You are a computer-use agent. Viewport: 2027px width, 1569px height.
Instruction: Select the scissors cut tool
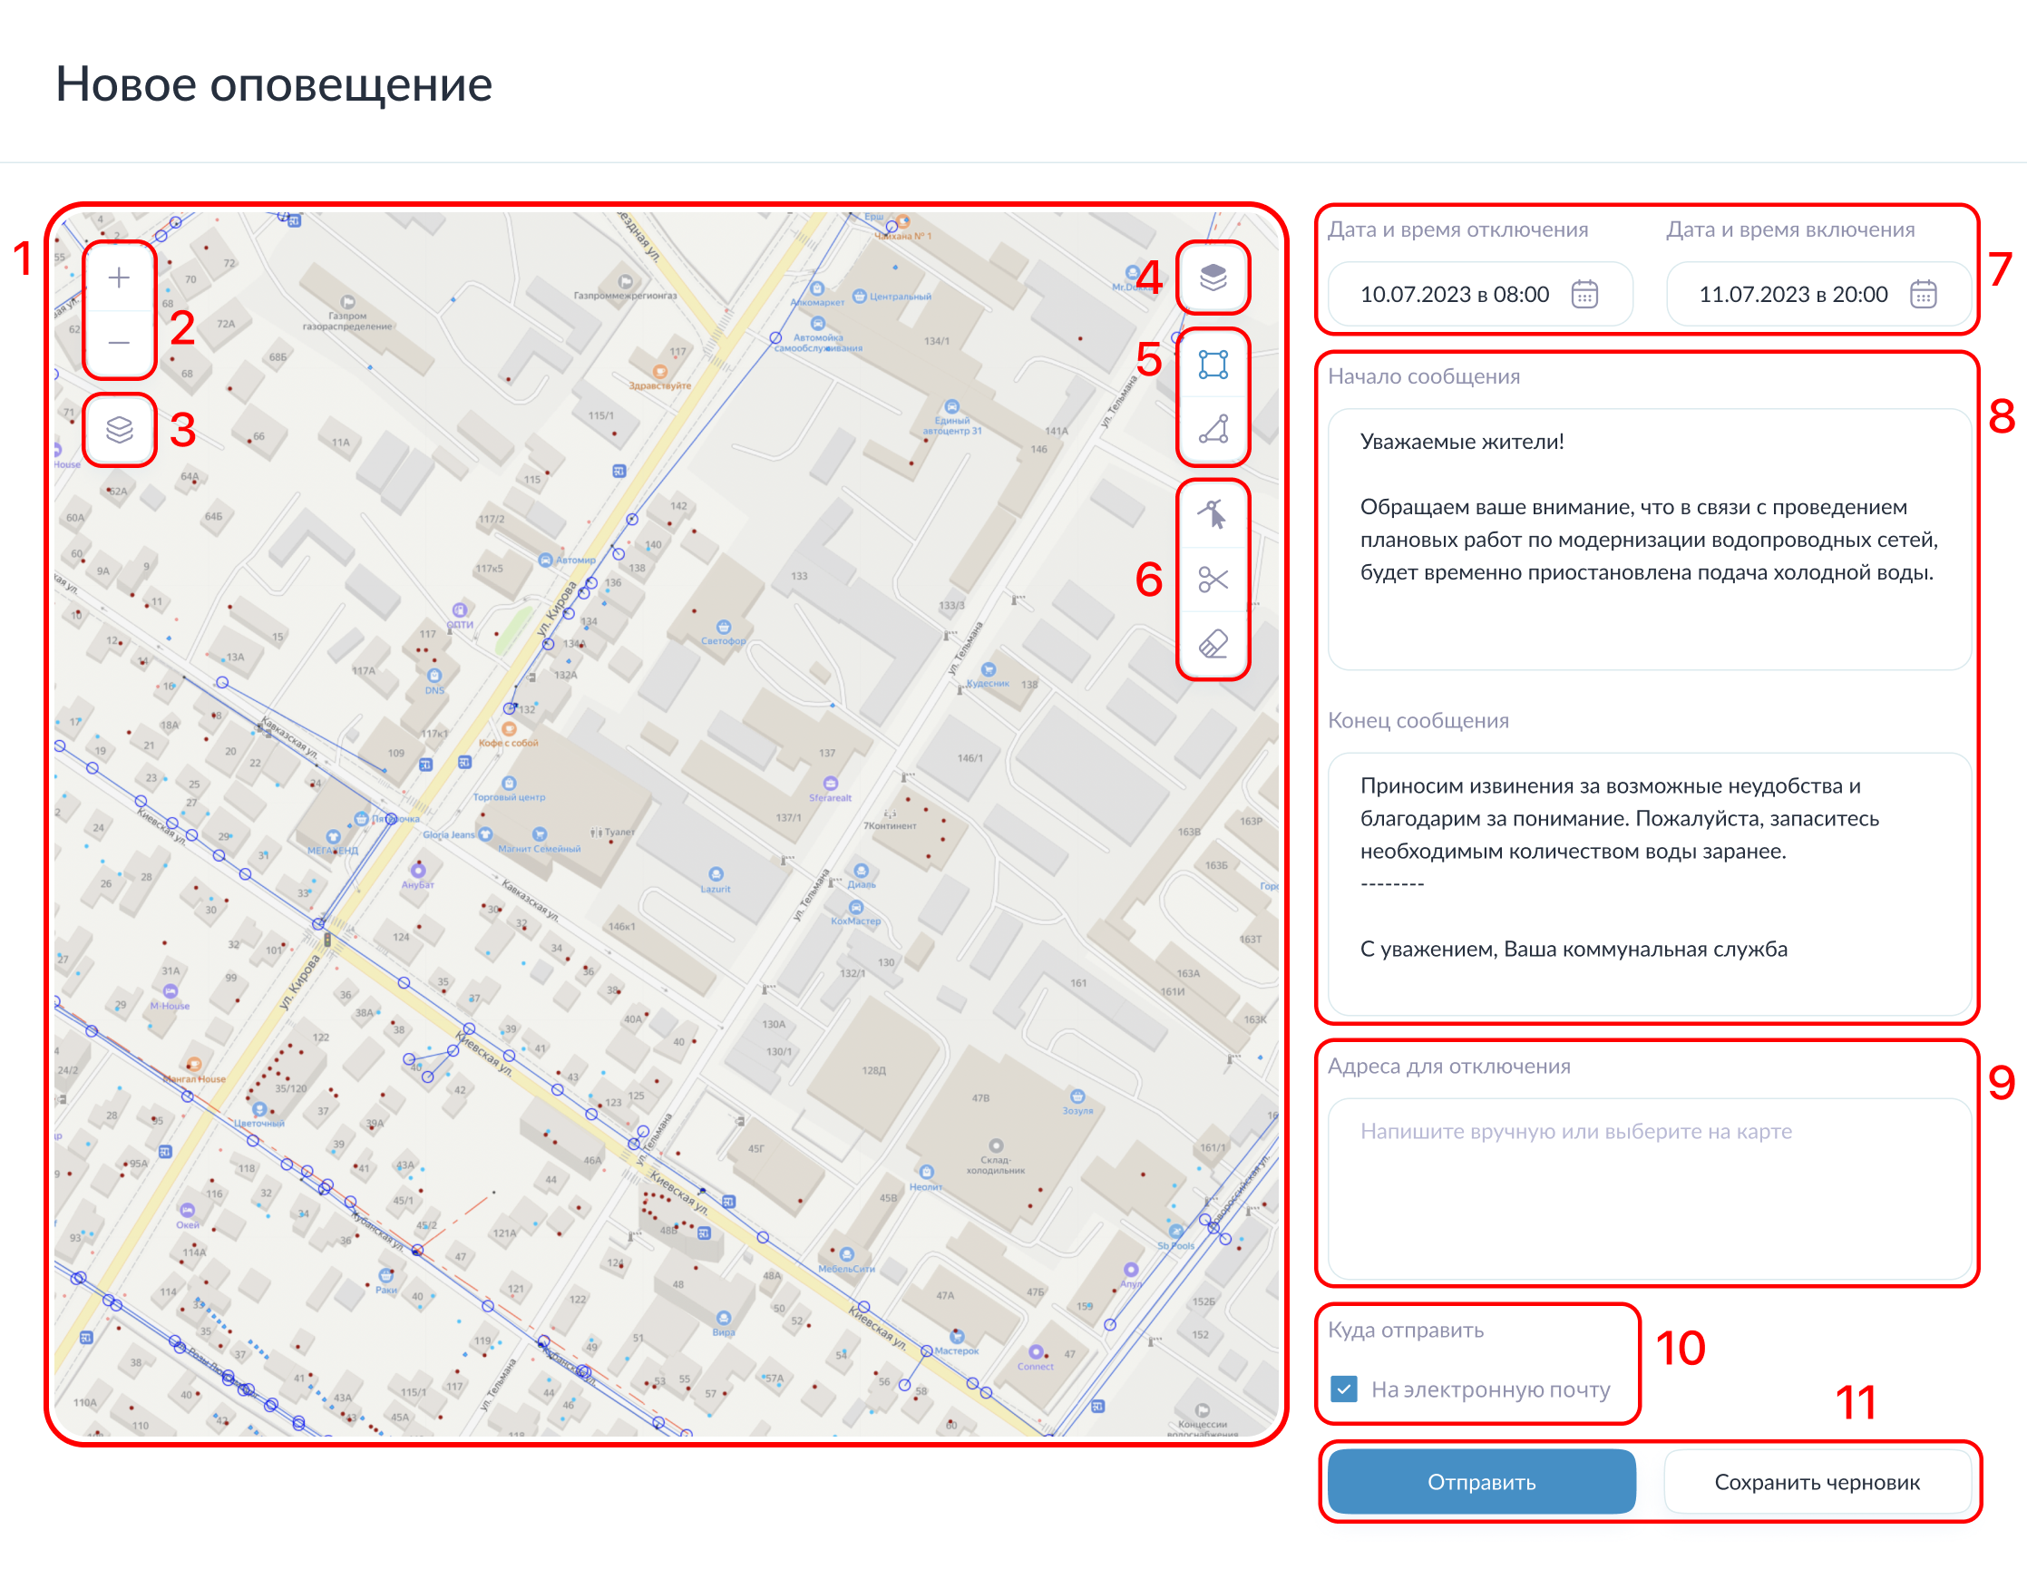coord(1213,580)
